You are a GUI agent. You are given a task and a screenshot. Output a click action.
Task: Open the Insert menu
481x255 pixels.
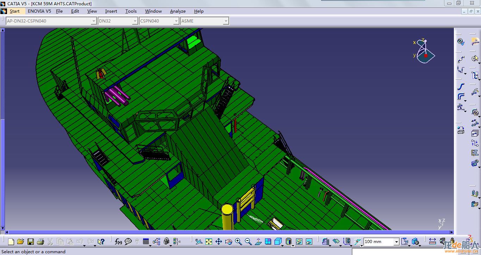coord(111,11)
